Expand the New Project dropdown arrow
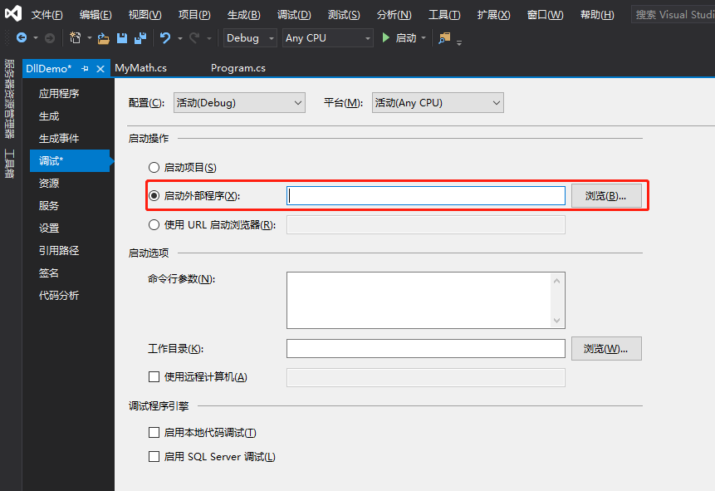This screenshot has width=715, height=491. (90, 38)
